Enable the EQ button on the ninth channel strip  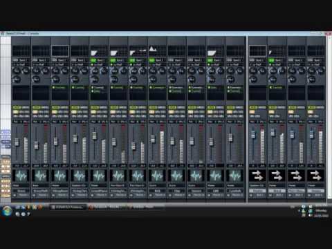point(171,60)
